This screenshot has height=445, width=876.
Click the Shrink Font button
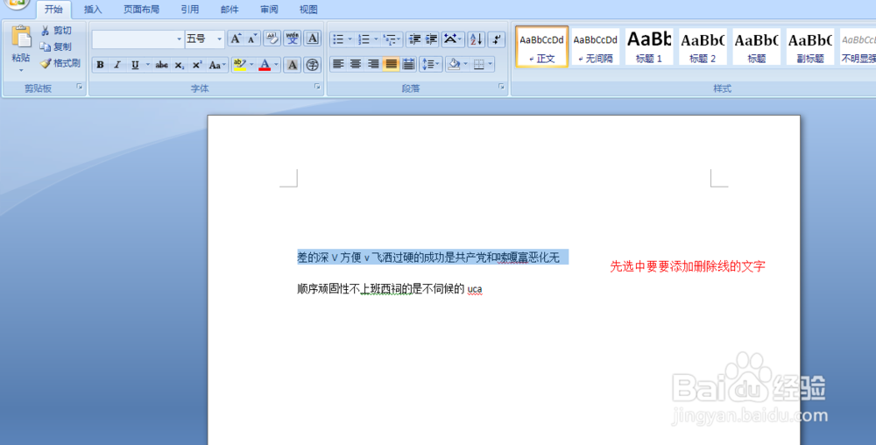click(252, 39)
